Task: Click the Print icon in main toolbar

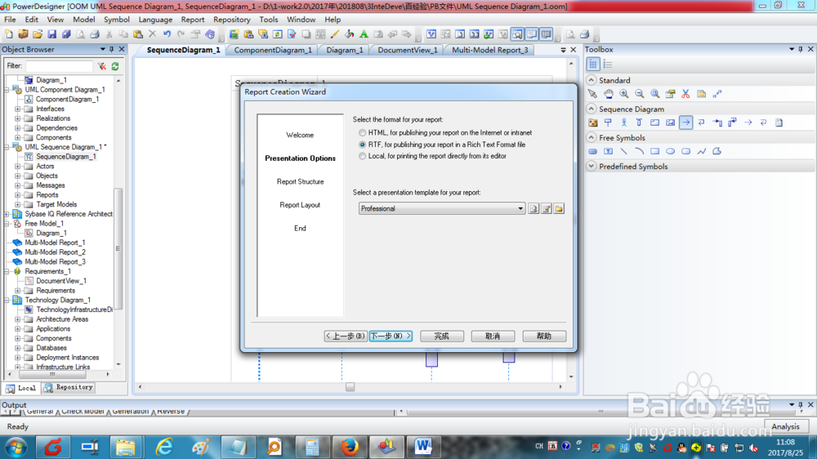Action: pos(94,34)
